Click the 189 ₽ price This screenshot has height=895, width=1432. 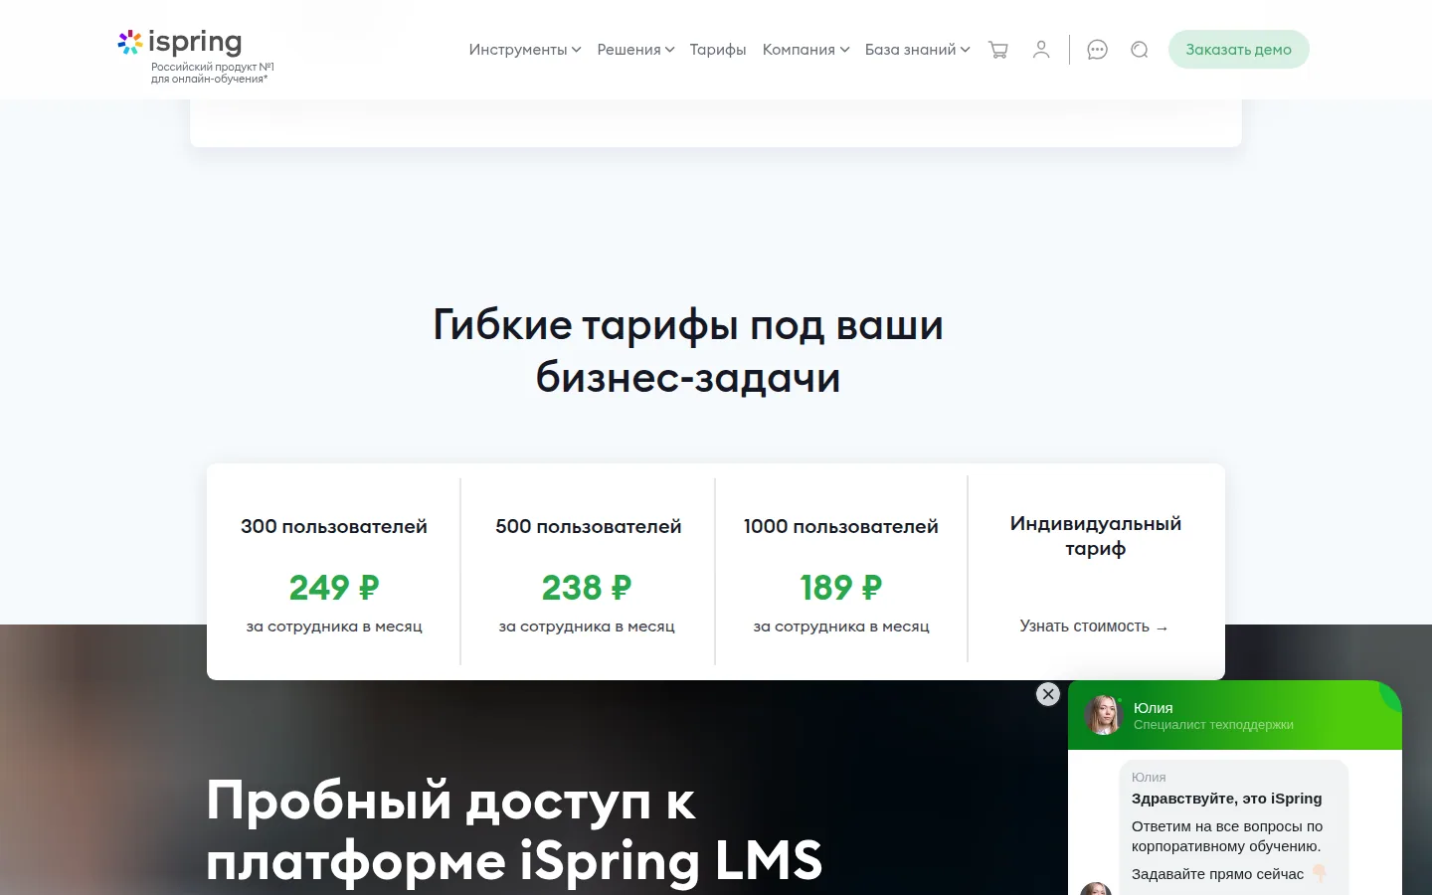841,588
